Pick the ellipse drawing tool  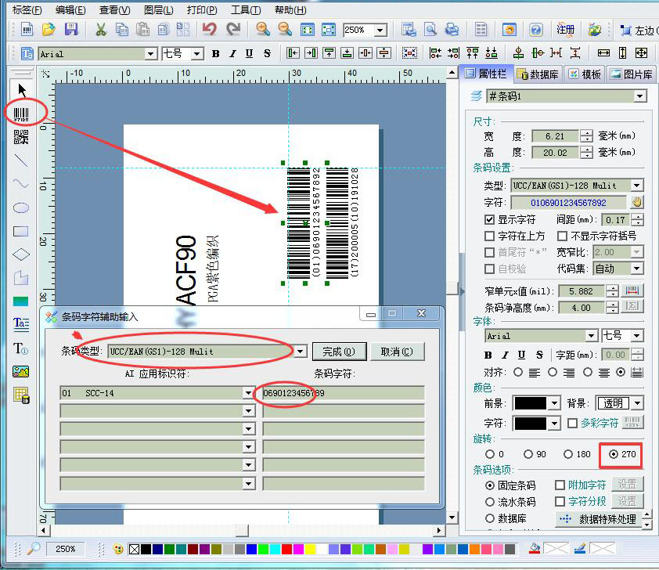tap(21, 208)
